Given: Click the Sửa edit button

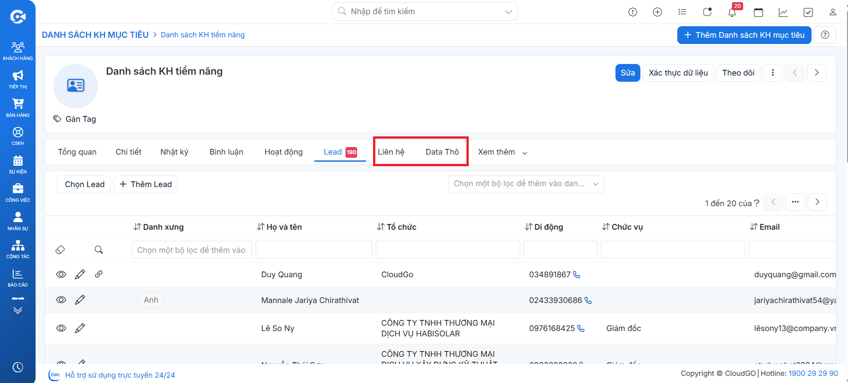Looking at the screenshot, I should pos(628,73).
